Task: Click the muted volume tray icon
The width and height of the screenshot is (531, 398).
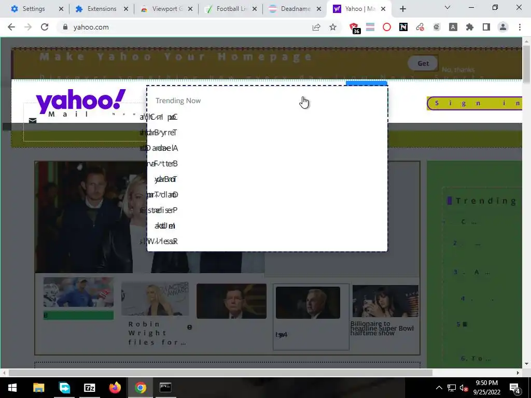Action: (x=464, y=388)
